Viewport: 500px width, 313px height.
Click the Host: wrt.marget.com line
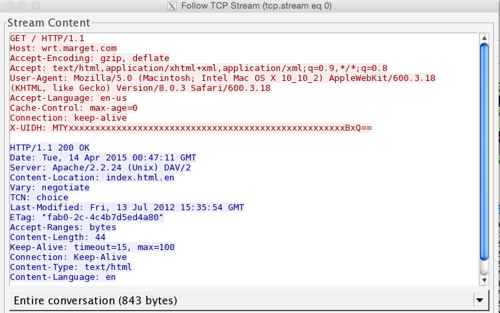coord(63,48)
